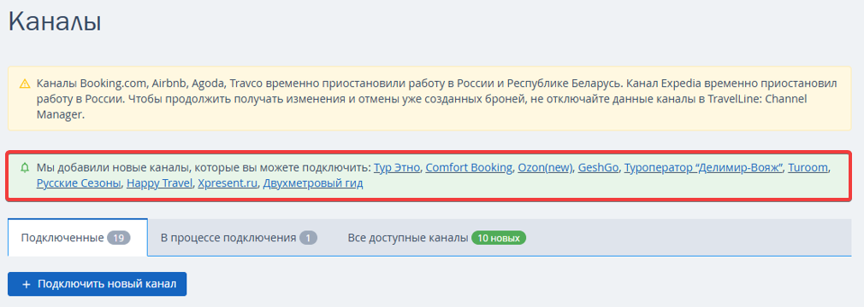The image size is (864, 307).
Task: Open the Все доступные каналы tab
Action: pos(437,238)
